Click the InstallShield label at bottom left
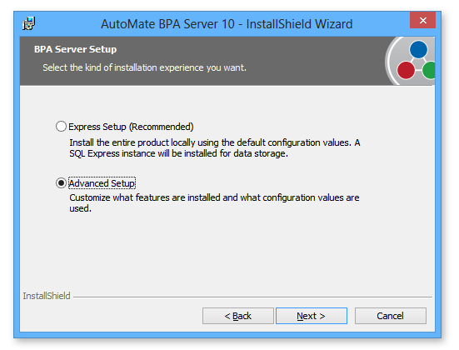This screenshot has height=350, width=459. 47,296
